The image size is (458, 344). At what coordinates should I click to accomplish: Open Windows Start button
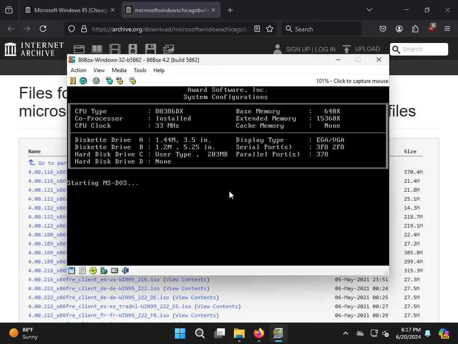(180, 333)
